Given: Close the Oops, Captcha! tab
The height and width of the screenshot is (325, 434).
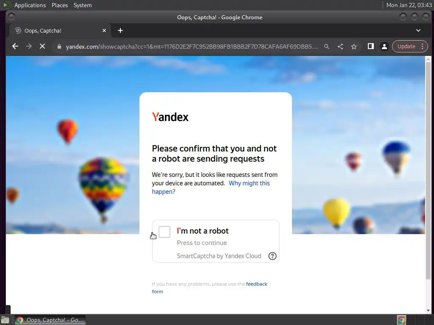Looking at the screenshot, I should pos(104,30).
